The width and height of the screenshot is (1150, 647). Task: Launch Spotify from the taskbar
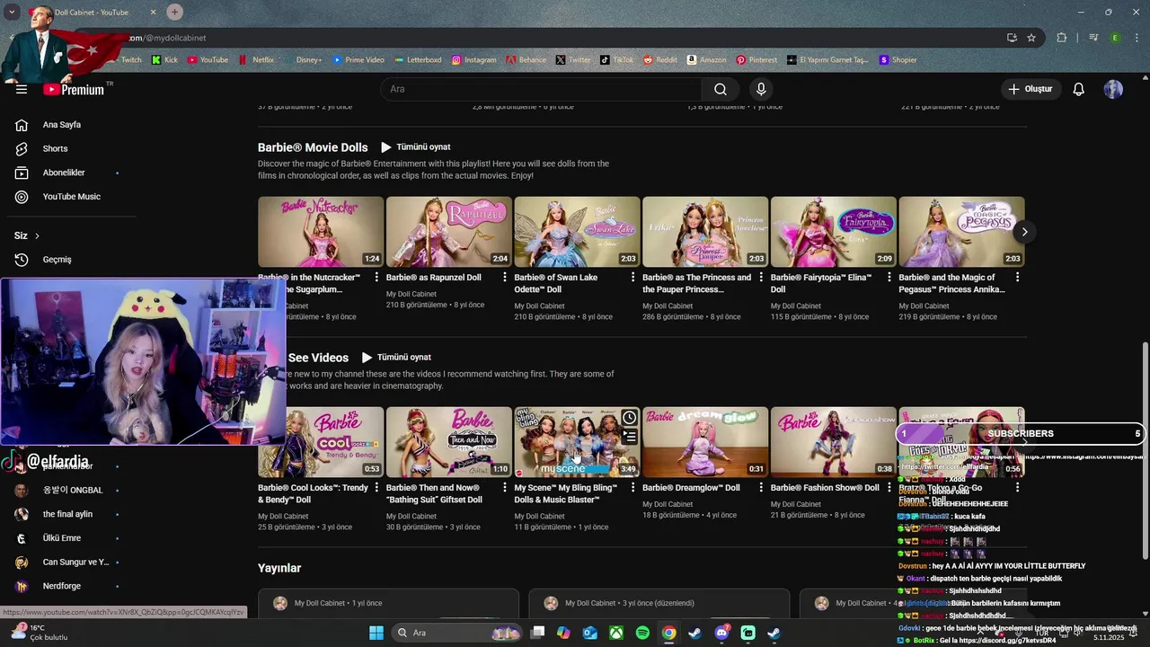pos(642,633)
